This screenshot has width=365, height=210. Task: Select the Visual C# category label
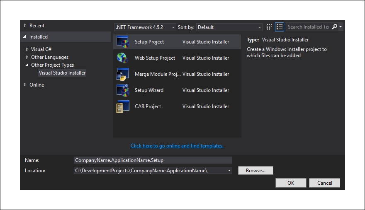tap(41, 49)
